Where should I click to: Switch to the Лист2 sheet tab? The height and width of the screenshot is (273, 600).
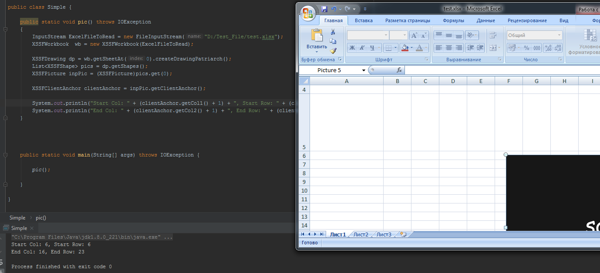(361, 234)
